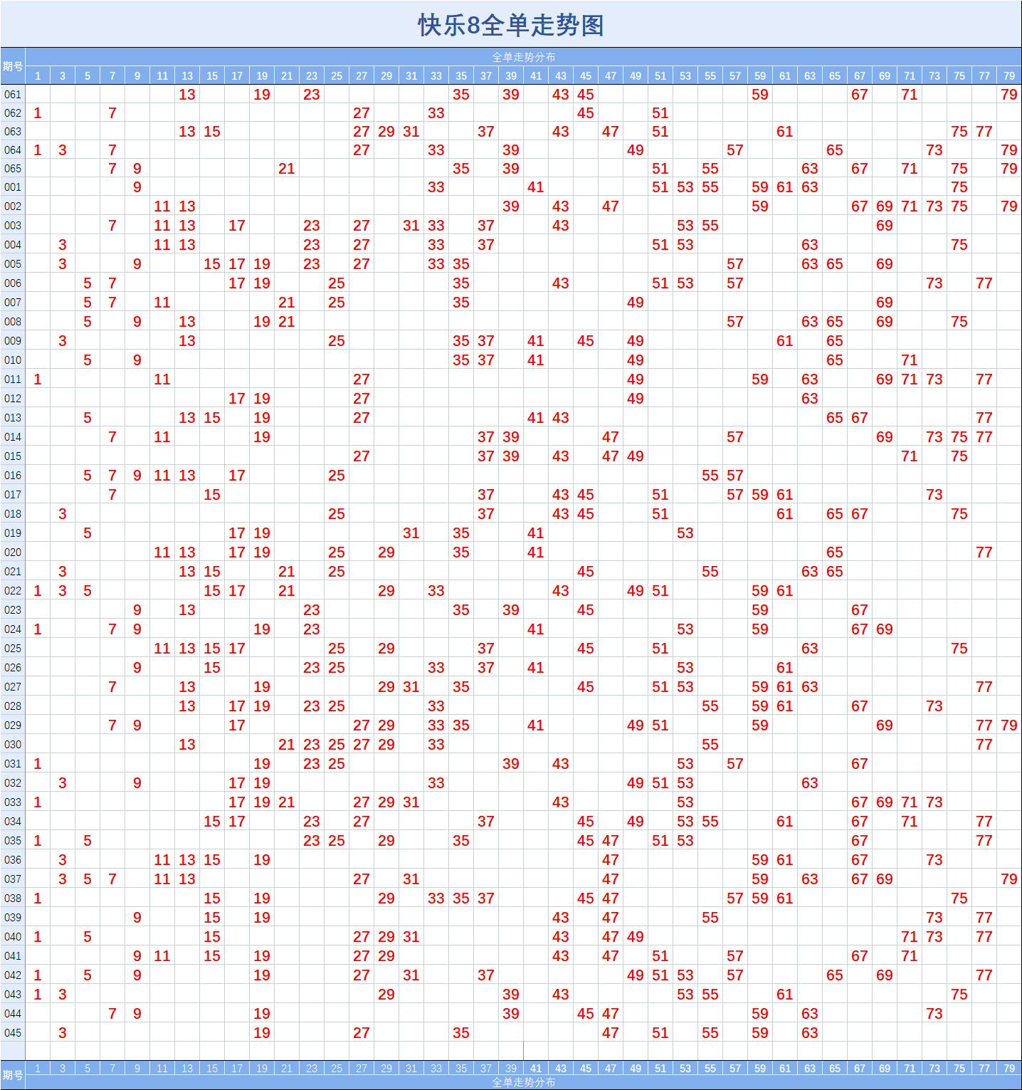Click the bottom 全单走势分布 footer bar
The width and height of the screenshot is (1022, 1090).
coord(524,1082)
